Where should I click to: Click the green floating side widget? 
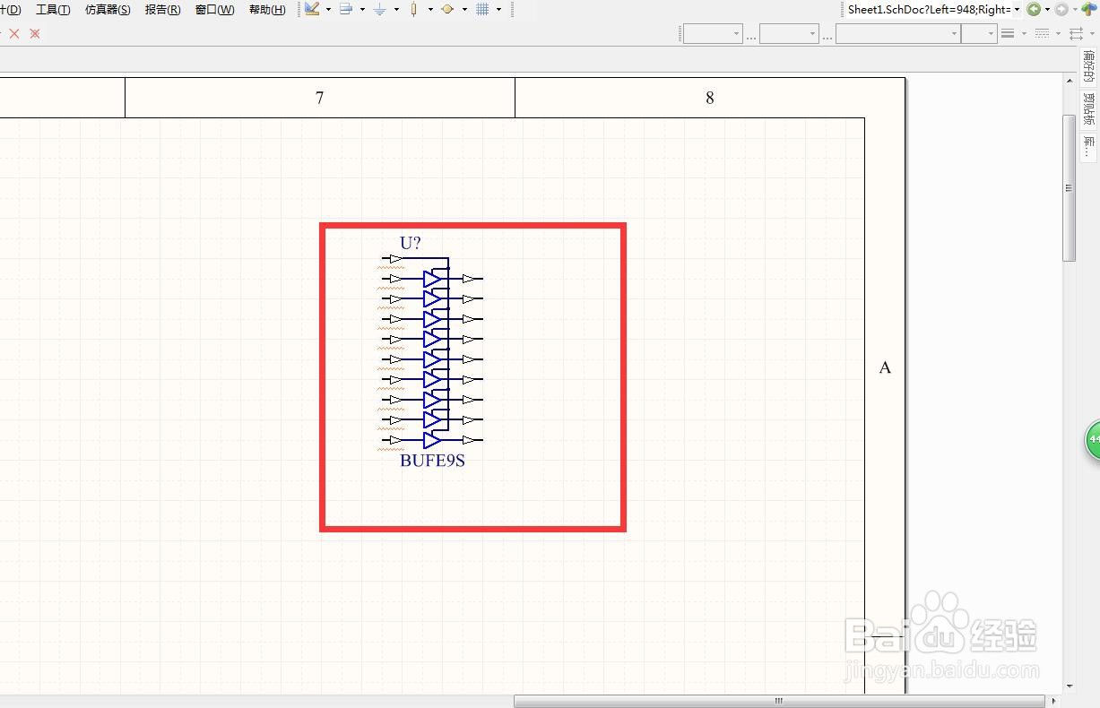pyautogui.click(x=1093, y=441)
